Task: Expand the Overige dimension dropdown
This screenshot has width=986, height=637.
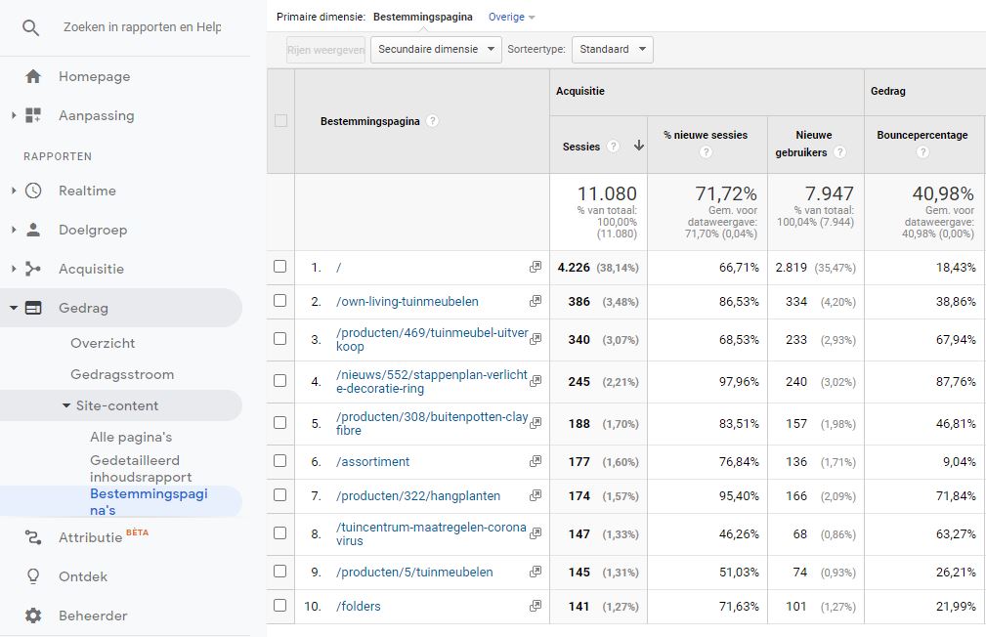Action: 512,17
